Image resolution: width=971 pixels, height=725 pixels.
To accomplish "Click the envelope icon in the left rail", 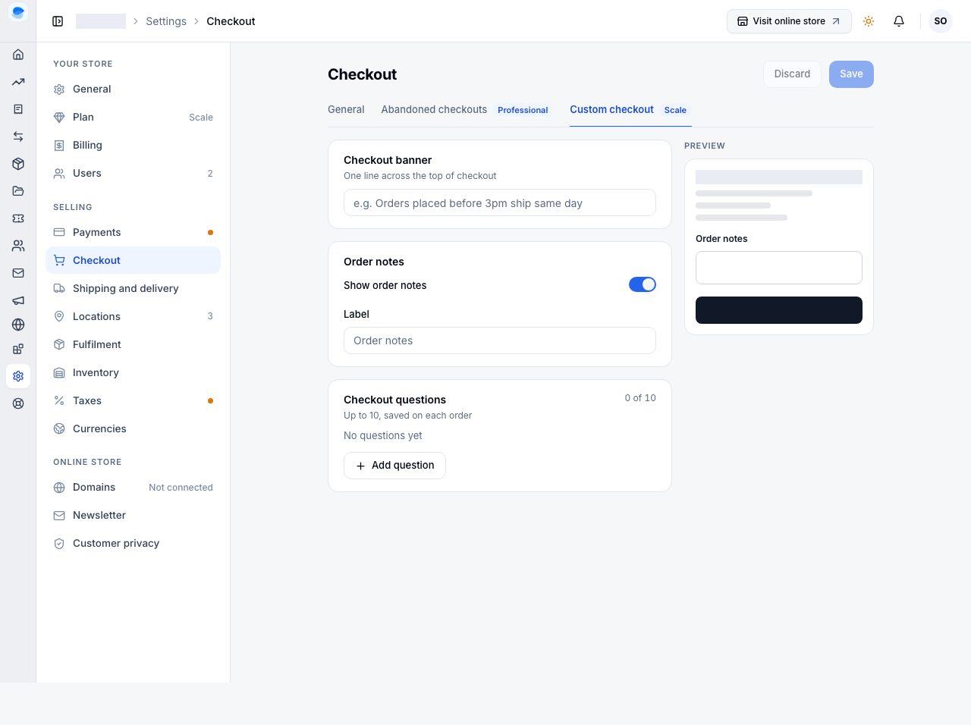I will [18, 273].
